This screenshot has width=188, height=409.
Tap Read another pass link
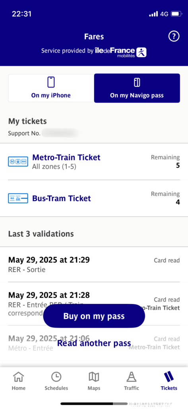94,343
